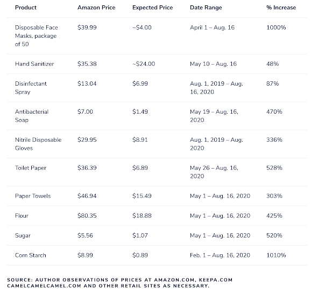Select the Sugar product cell
Screen dimensions: 311x293
[23, 235]
